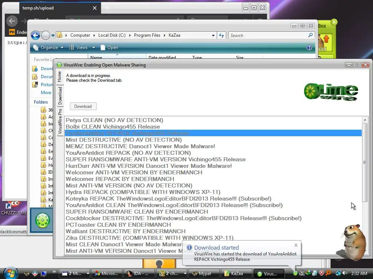Click the list scrollbar up arrow
The image size is (373, 279).
click(x=365, y=120)
